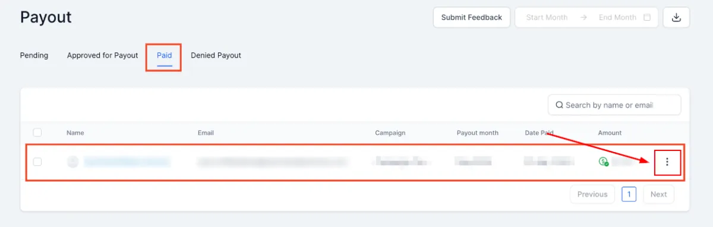Image resolution: width=713 pixels, height=227 pixels.
Task: Click the calendar icon in date range
Action: click(x=647, y=17)
